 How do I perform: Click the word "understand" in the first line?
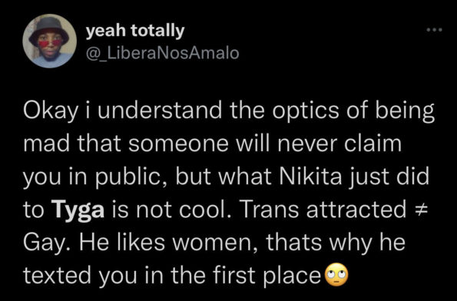click(x=160, y=111)
